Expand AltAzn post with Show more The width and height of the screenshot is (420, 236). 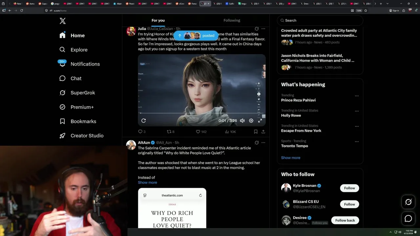click(x=147, y=183)
